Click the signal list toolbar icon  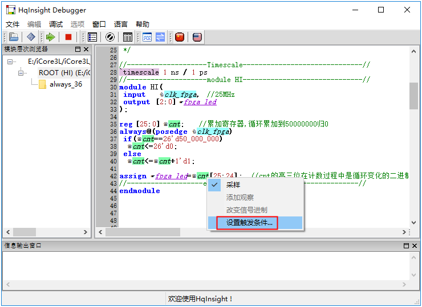tap(92, 37)
